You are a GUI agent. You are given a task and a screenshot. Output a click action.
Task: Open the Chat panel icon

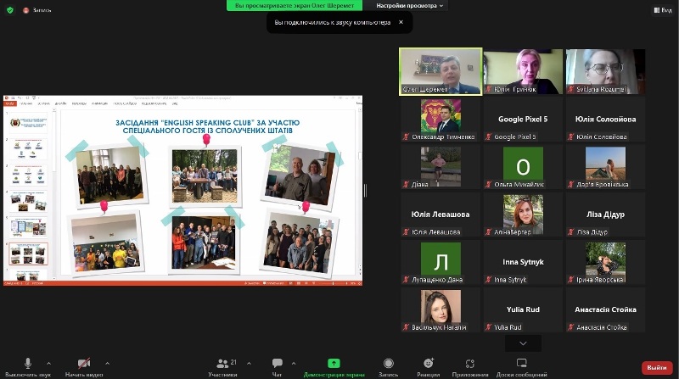pos(278,363)
